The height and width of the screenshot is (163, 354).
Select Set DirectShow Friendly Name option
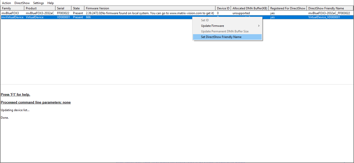coord(221,37)
